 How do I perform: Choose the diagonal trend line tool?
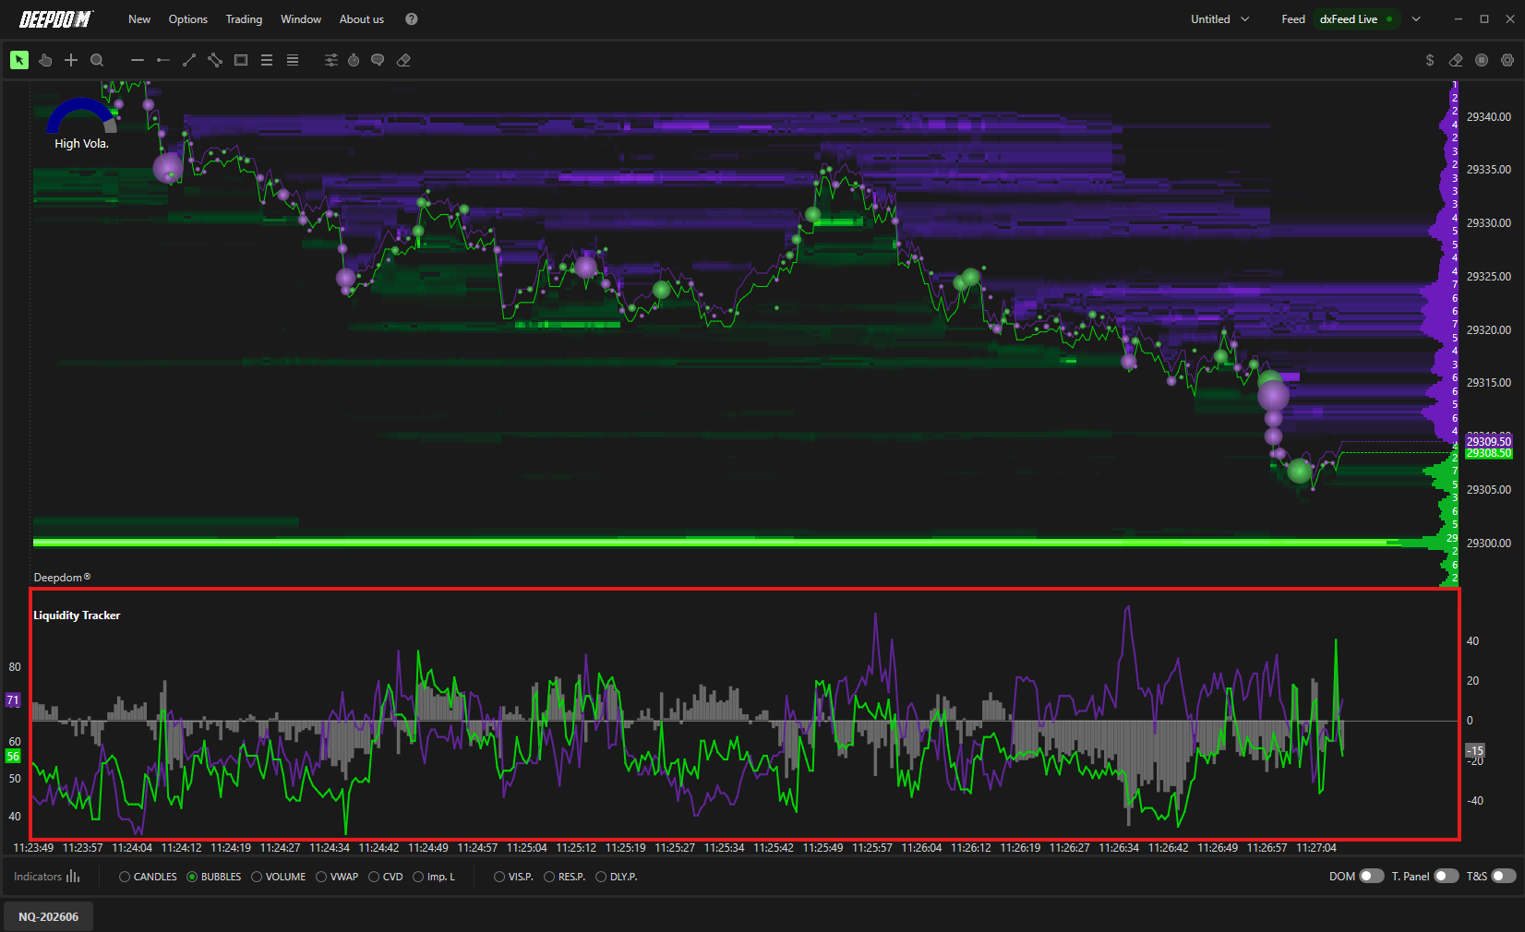point(189,60)
